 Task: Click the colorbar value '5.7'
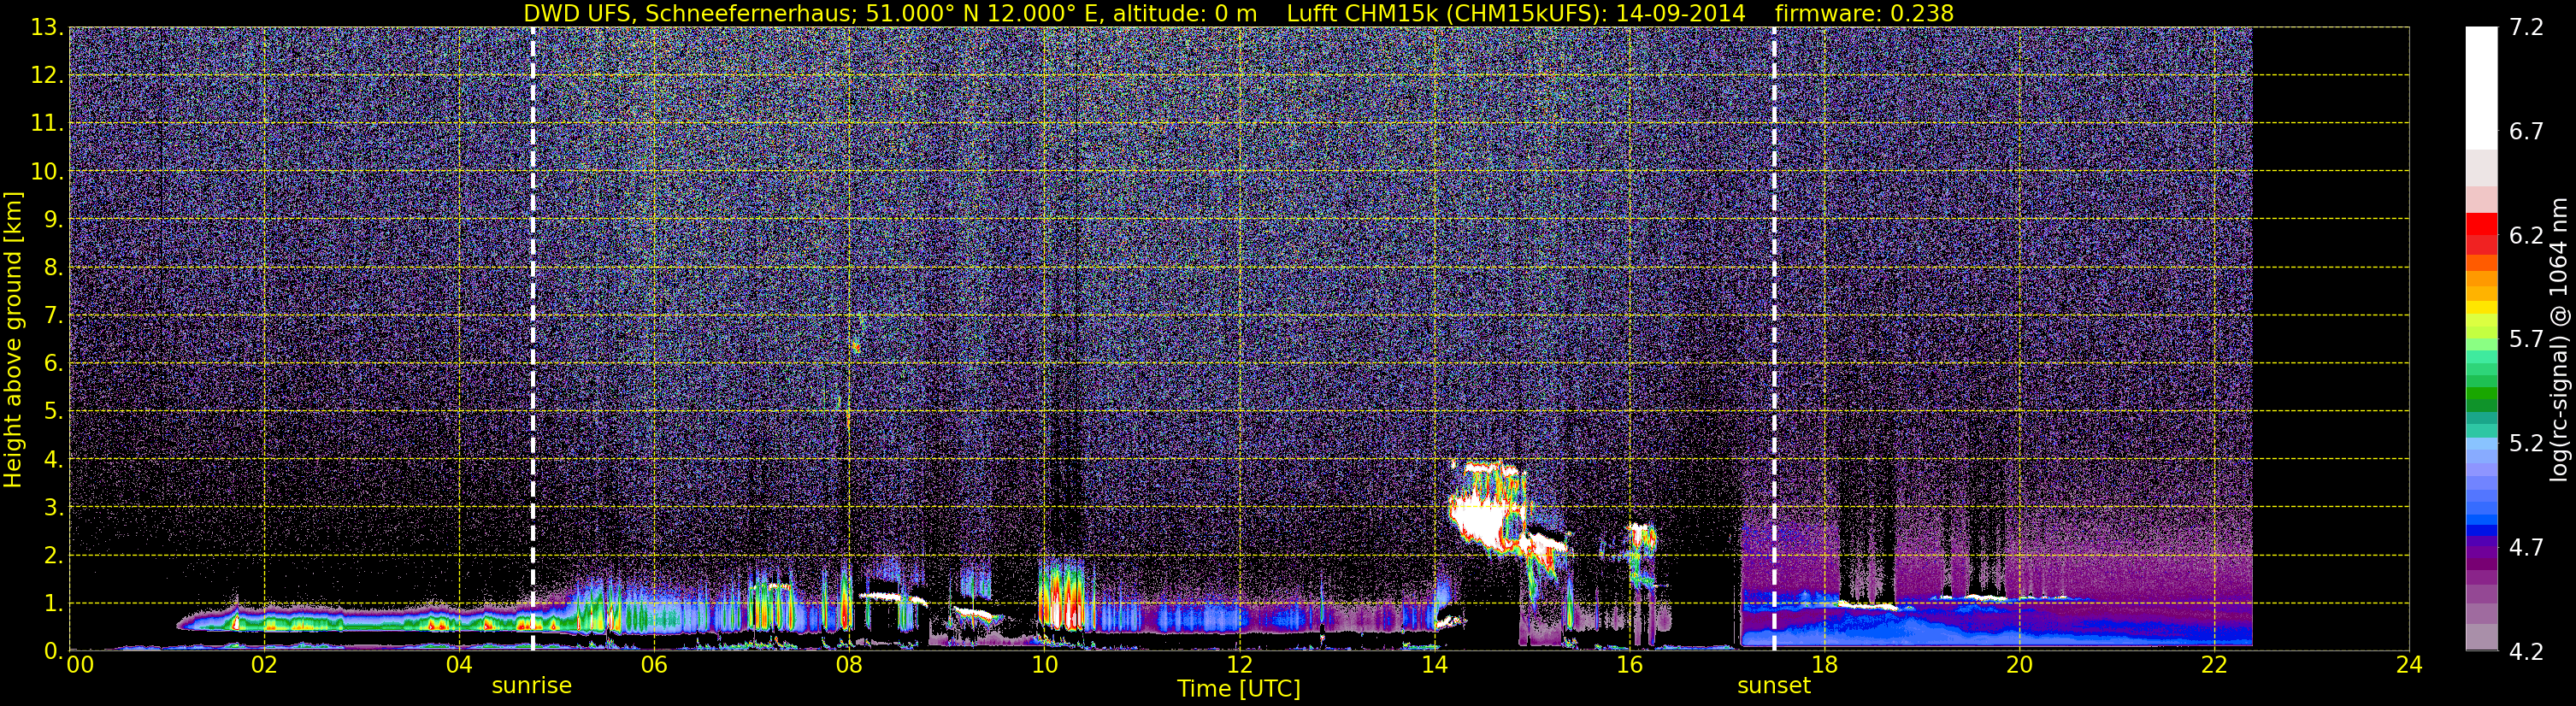click(x=2526, y=340)
